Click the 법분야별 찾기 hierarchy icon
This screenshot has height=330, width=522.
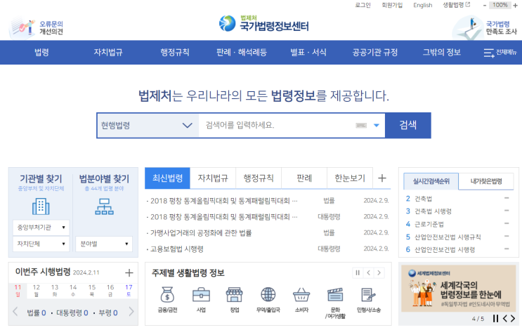[104, 206]
